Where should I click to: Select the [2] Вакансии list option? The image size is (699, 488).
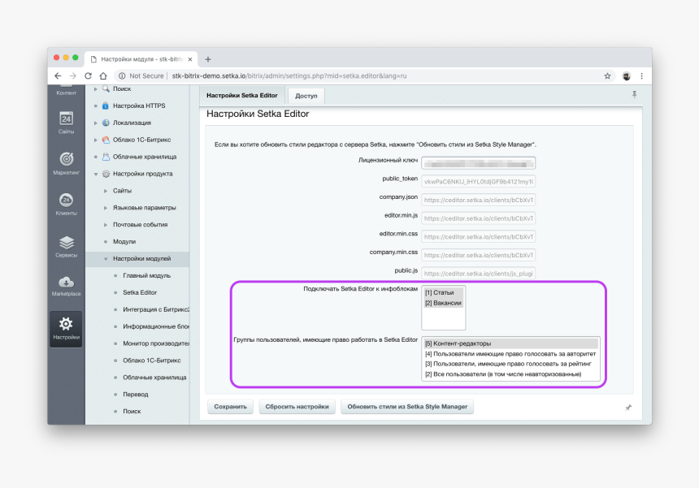coord(443,303)
